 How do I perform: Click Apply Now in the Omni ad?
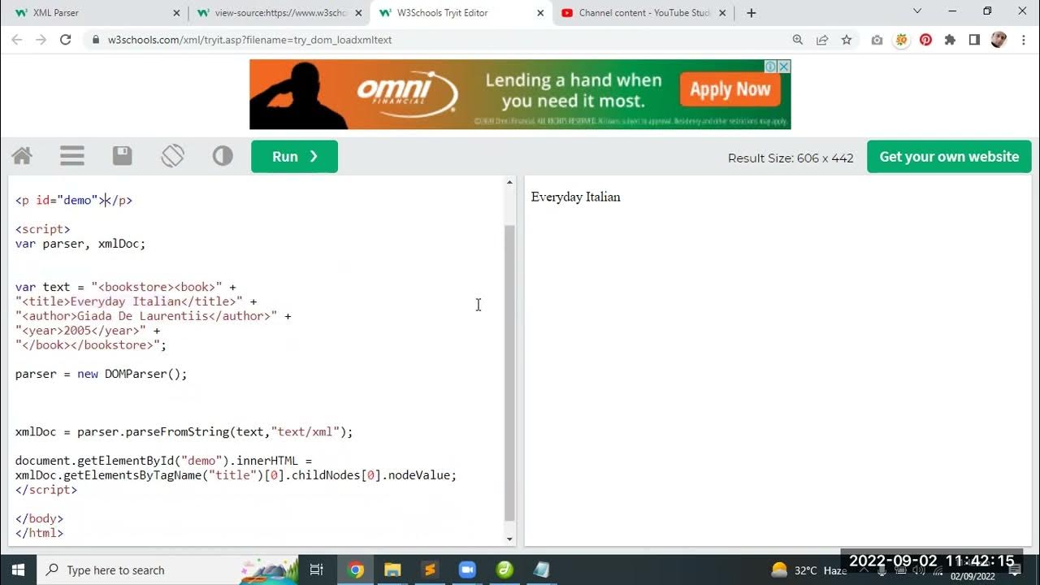(730, 89)
